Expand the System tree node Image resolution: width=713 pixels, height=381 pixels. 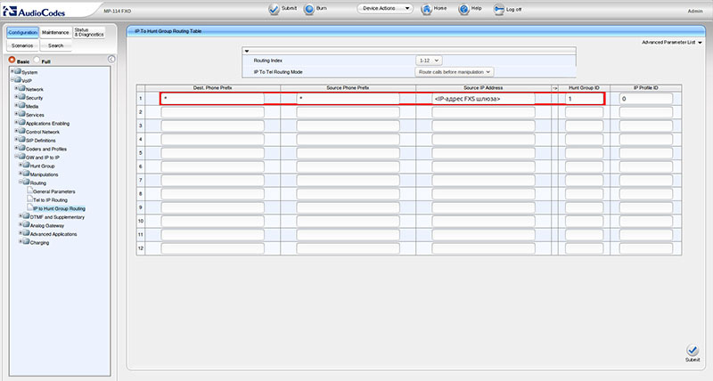12,71
